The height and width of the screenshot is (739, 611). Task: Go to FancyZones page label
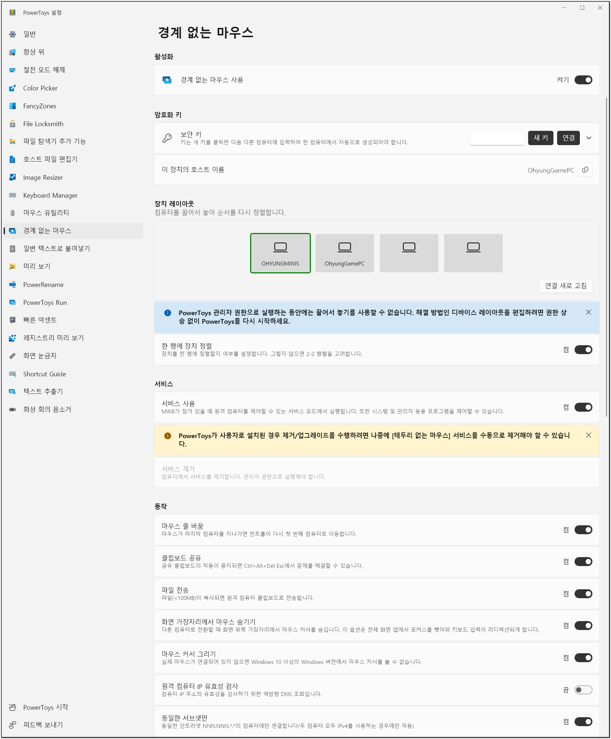pos(40,106)
